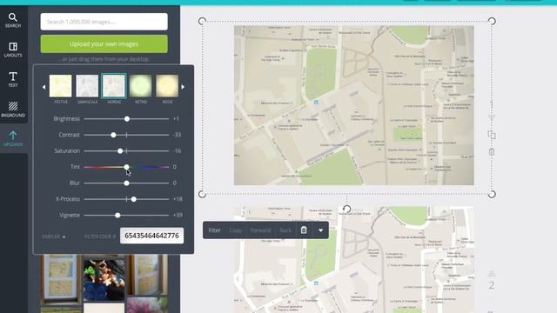Open the Uploads tab in sidebar
Image resolution: width=557 pixels, height=313 pixels.
coord(13,138)
